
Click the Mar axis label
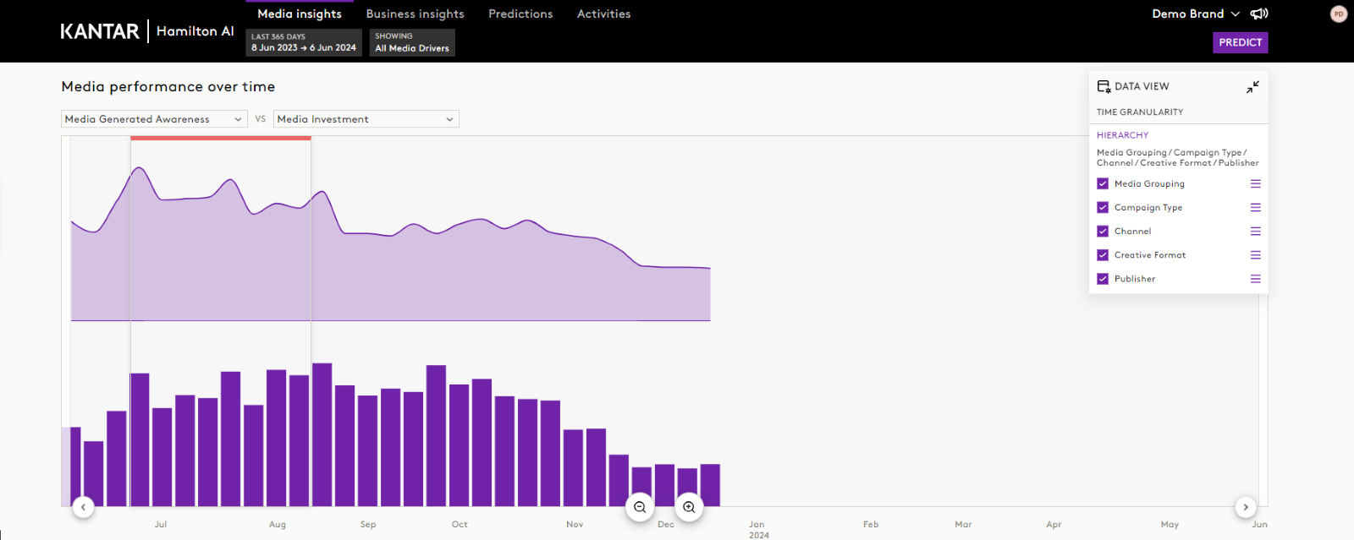point(963,525)
